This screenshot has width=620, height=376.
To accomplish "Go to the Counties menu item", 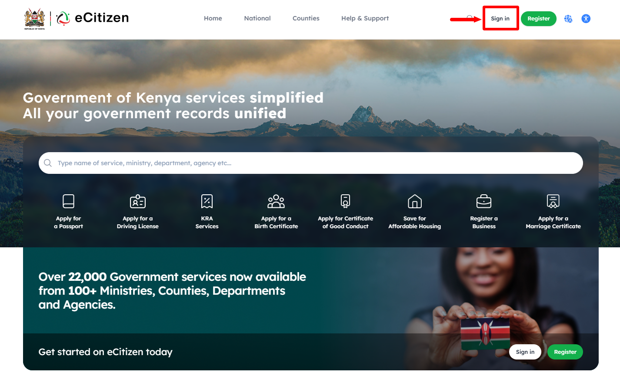I will point(306,18).
